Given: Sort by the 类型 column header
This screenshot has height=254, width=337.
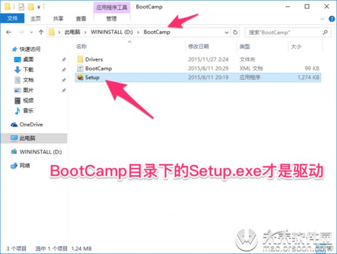Looking at the screenshot, I should click(245, 47).
